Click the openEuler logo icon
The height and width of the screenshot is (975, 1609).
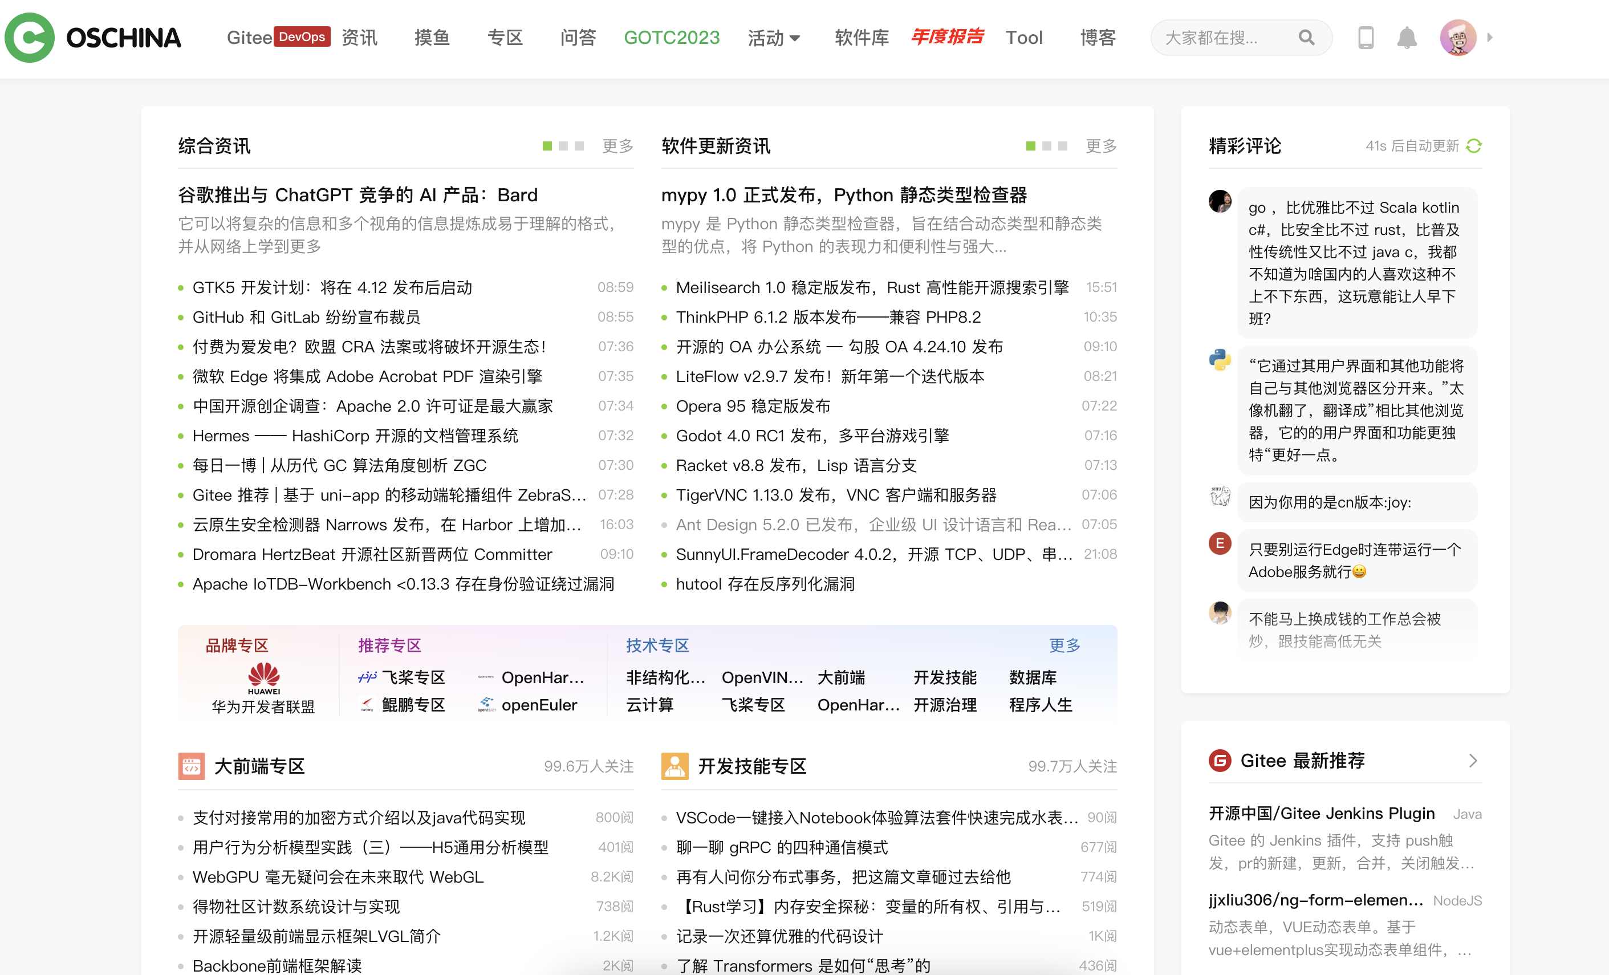pyautogui.click(x=486, y=705)
